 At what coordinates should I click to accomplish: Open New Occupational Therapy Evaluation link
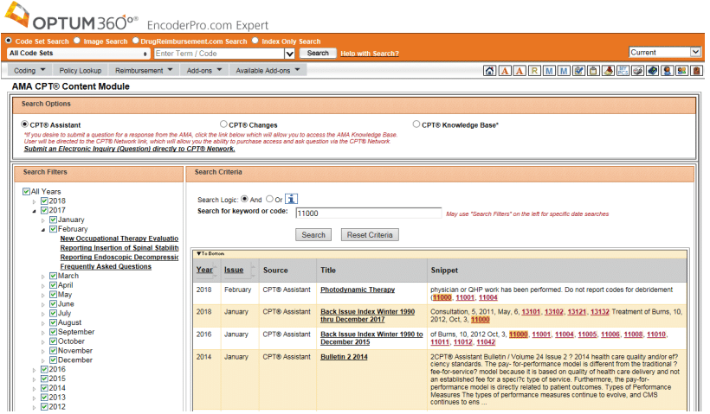tap(119, 239)
